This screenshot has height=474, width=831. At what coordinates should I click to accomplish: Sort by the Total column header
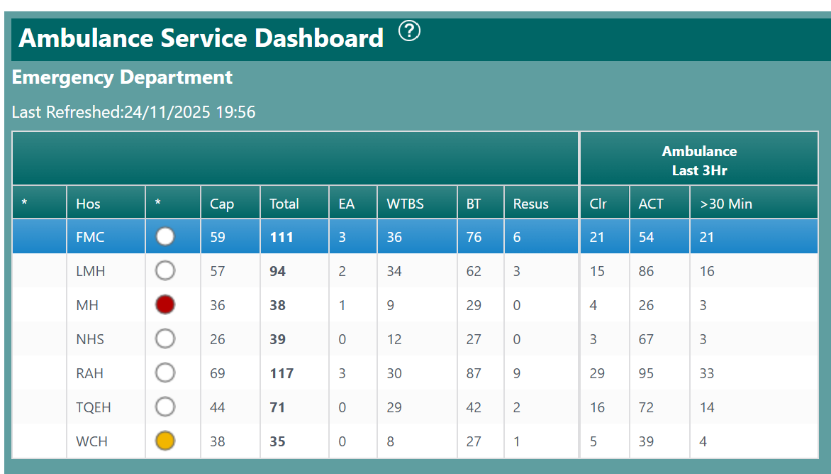click(284, 204)
